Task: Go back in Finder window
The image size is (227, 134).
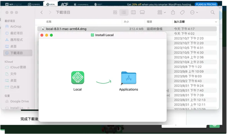Action: 41,13
